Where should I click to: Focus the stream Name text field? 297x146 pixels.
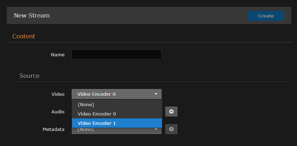[116, 55]
